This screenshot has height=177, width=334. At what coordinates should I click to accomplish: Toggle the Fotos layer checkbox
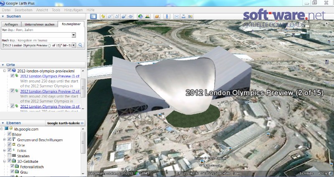coord(9,150)
